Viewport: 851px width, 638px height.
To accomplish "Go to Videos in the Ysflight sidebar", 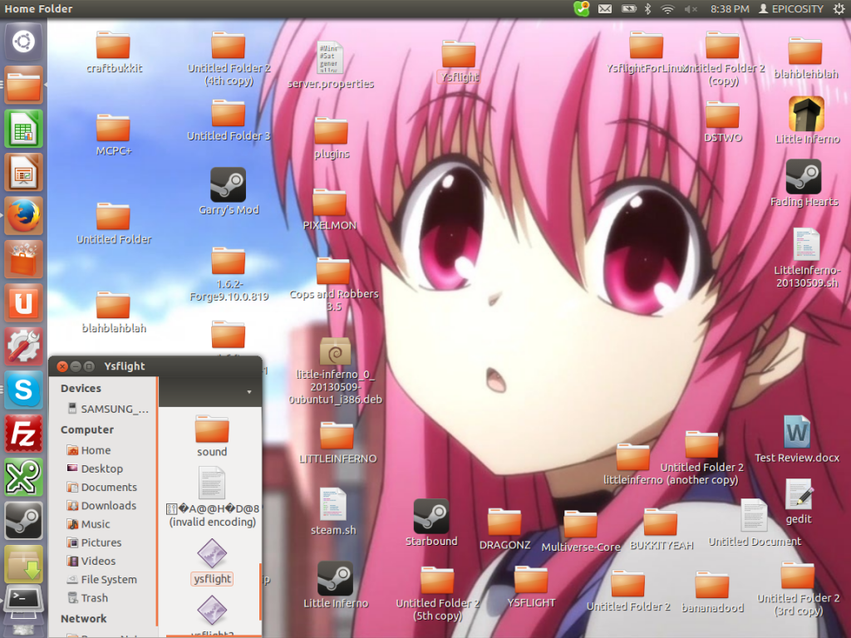I will point(91,561).
